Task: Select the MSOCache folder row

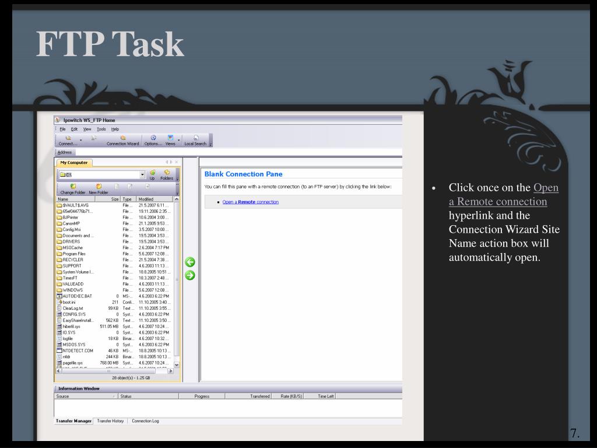Action: click(x=115, y=247)
